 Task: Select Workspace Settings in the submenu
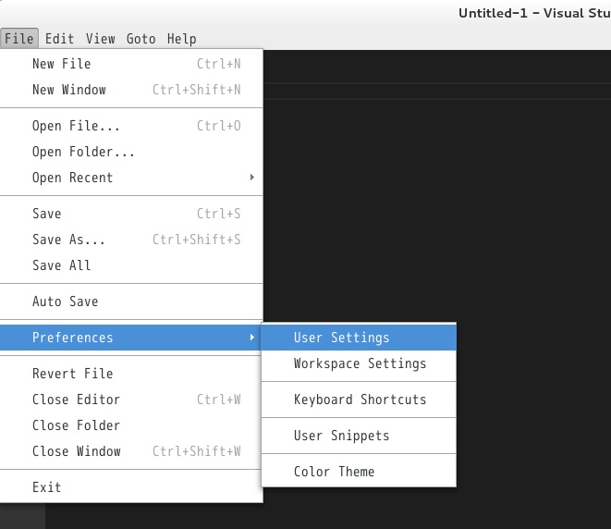(360, 363)
